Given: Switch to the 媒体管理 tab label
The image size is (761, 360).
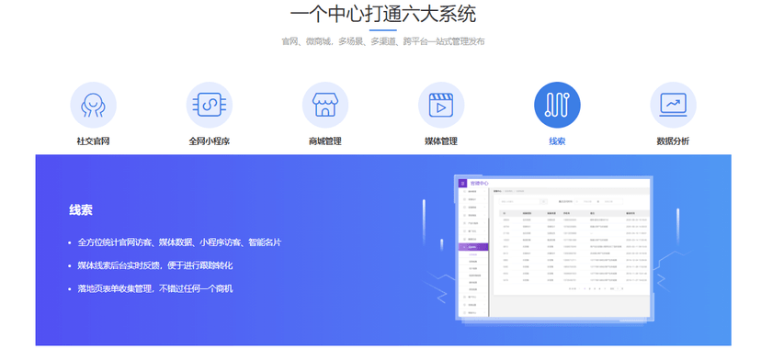Looking at the screenshot, I should [x=441, y=141].
